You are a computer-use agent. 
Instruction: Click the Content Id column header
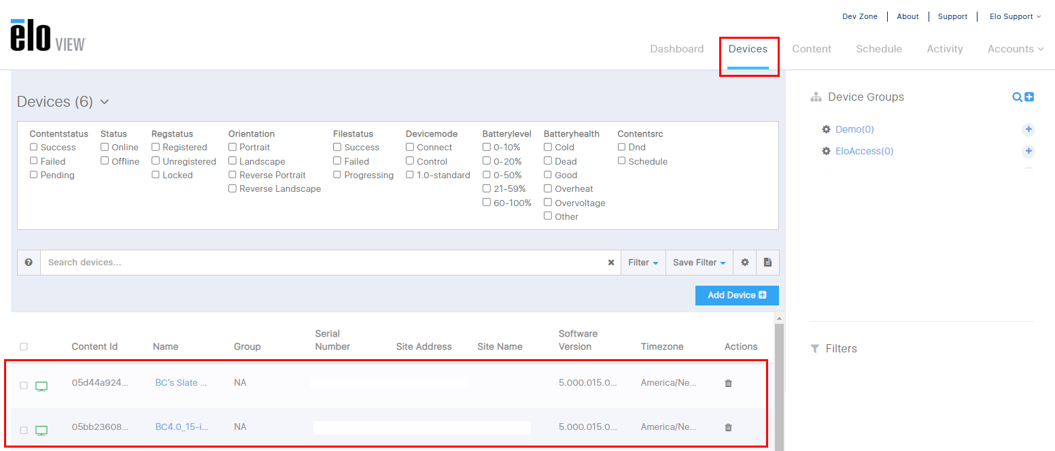pos(94,346)
